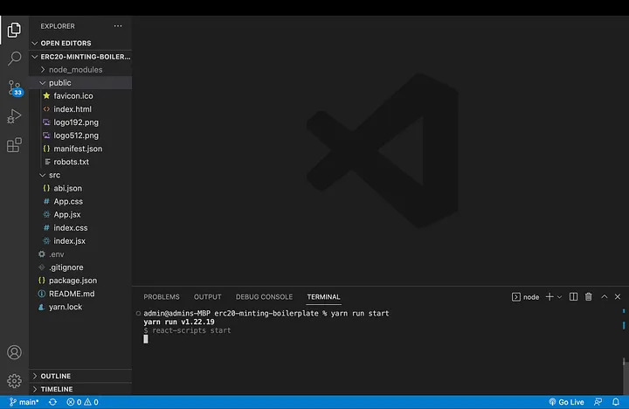Open the Extensions view
Viewport: 629px width, 409px height.
(x=14, y=145)
